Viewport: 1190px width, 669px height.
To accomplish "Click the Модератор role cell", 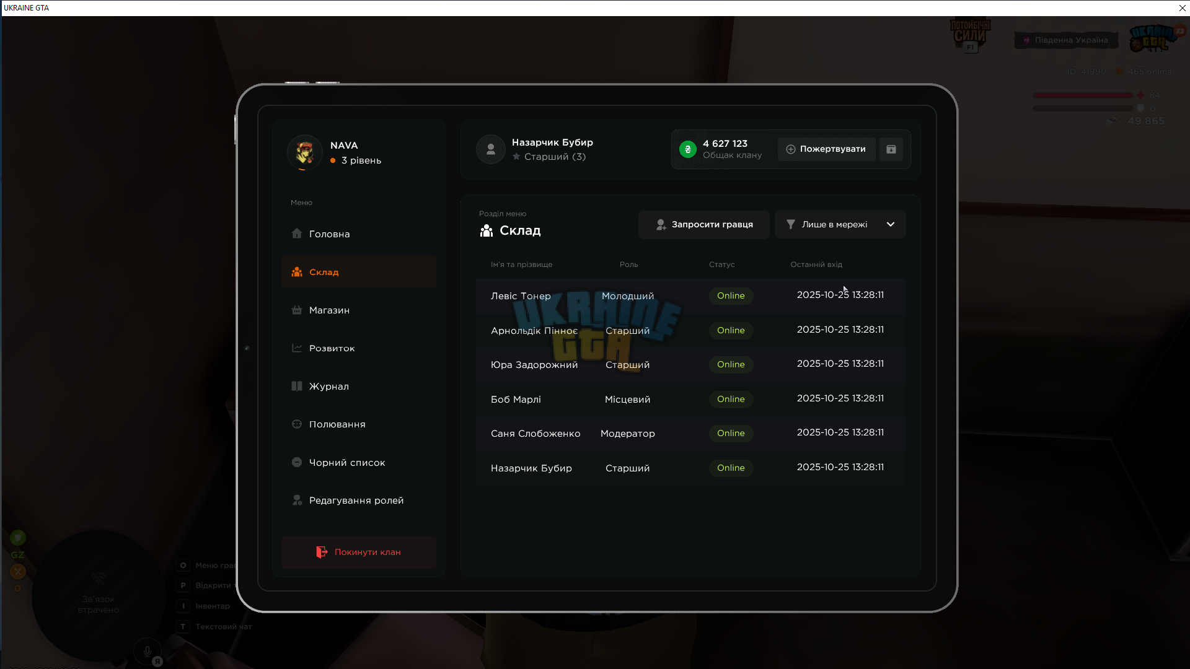I will coord(627,434).
